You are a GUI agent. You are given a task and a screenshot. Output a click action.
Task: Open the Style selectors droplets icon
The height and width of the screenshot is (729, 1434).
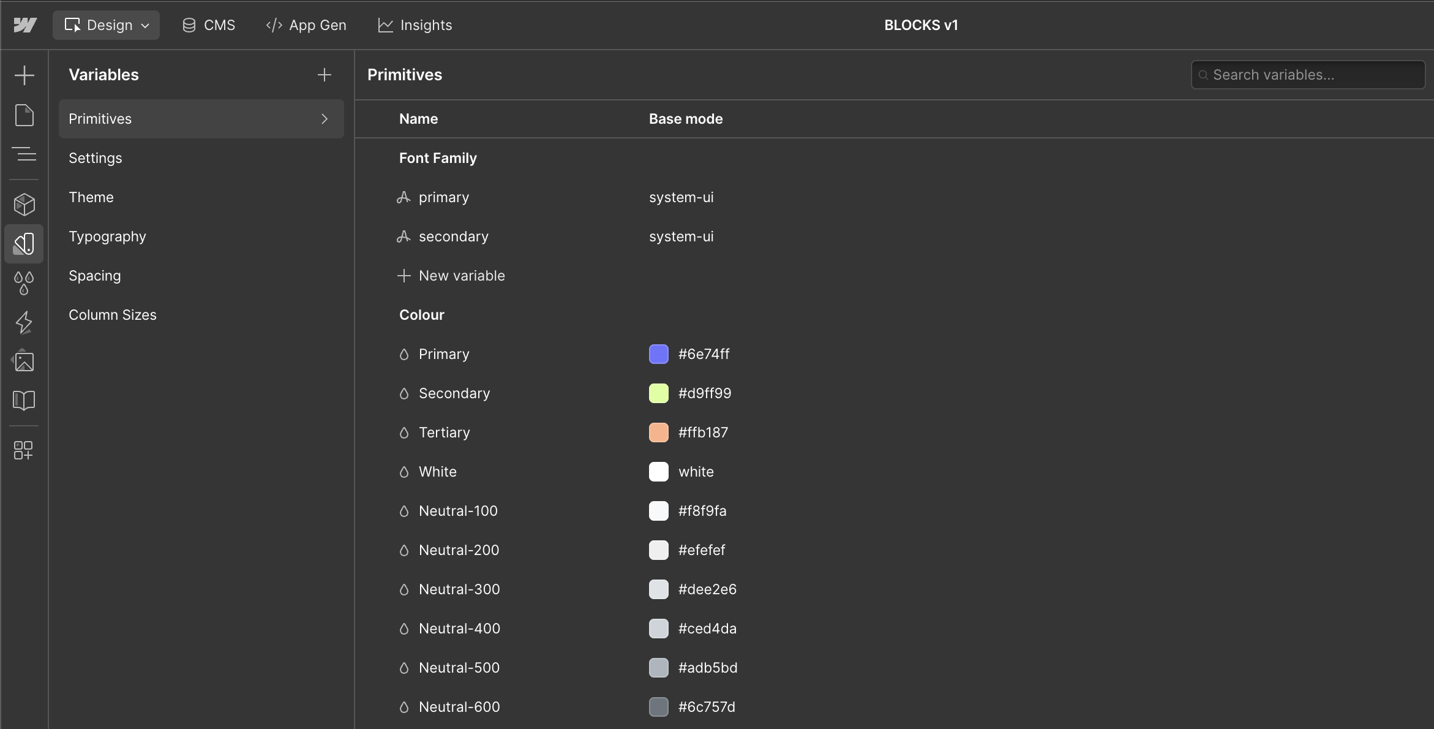tap(24, 283)
